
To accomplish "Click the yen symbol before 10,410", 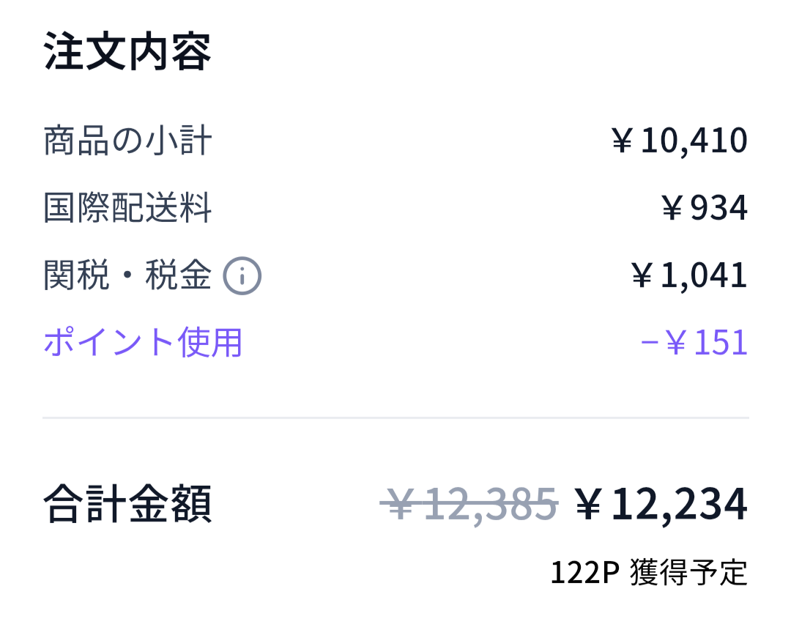I will [x=622, y=141].
